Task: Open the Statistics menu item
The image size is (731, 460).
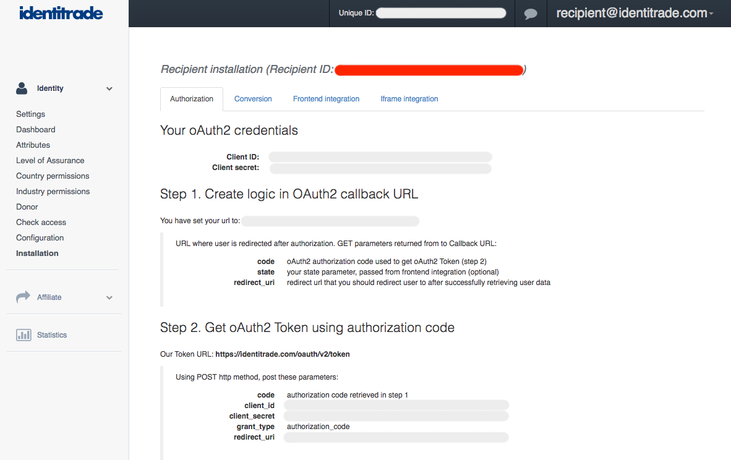Action: (52, 334)
